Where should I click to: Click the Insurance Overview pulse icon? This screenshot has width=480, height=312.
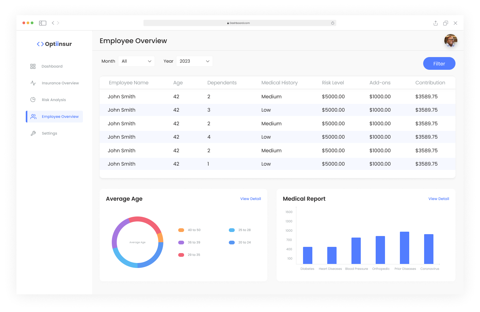pos(33,83)
